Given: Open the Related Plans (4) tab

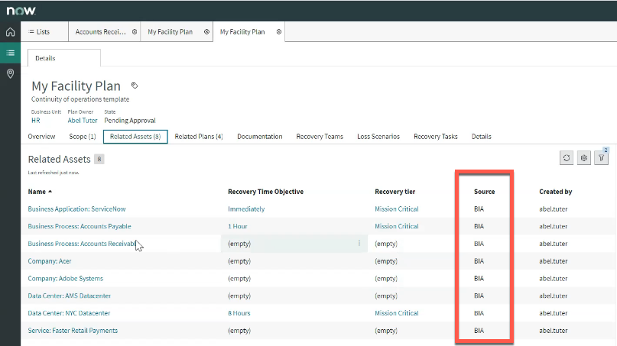Looking at the screenshot, I should 199,137.
